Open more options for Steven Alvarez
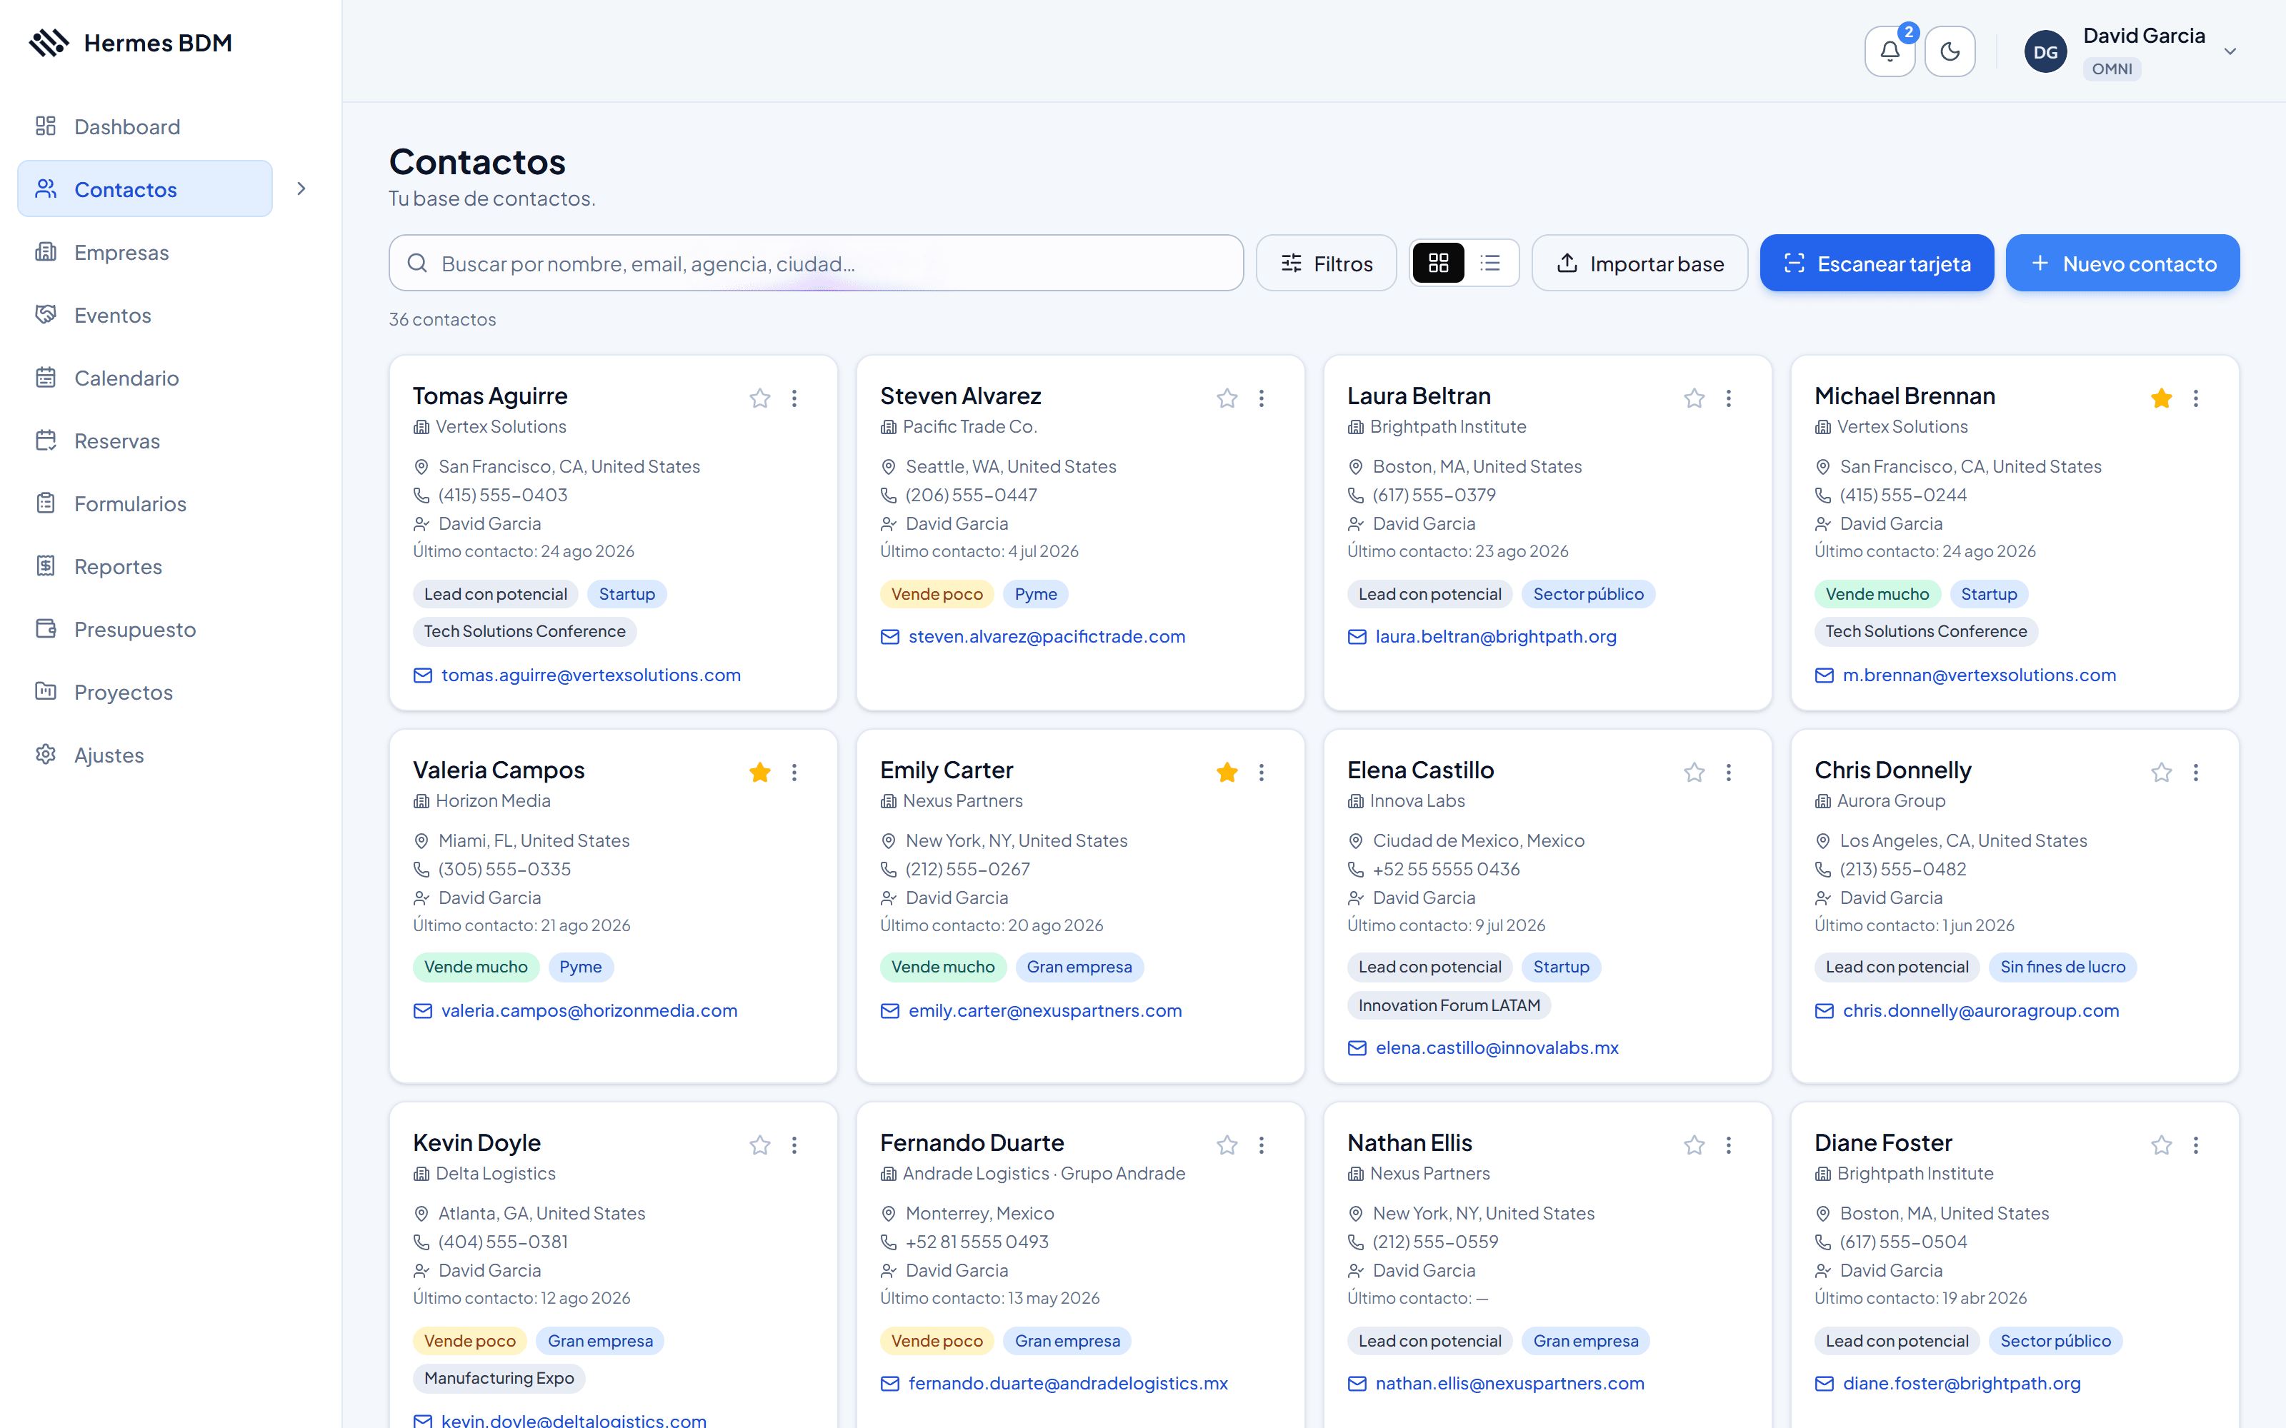The image size is (2286, 1428). coord(1261,398)
